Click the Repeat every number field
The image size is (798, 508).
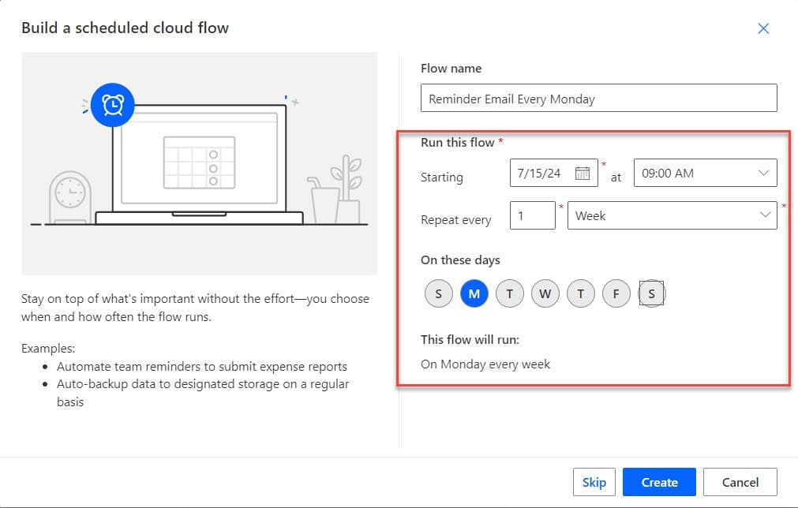(x=533, y=215)
